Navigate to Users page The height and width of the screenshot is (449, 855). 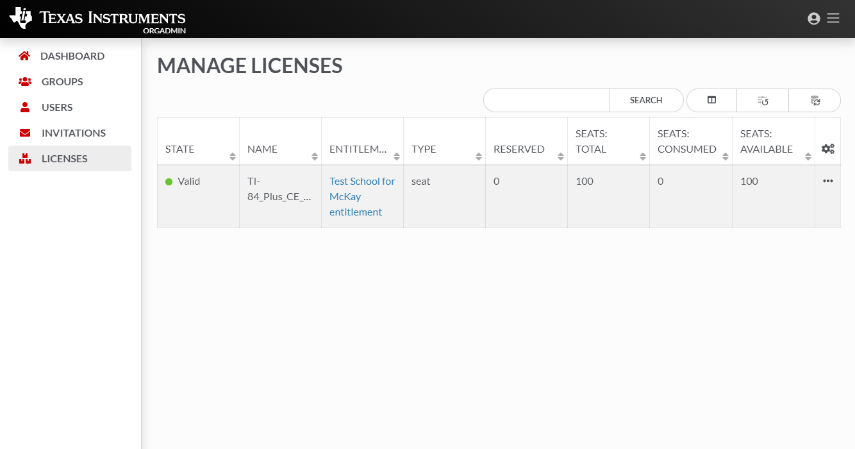pyautogui.click(x=57, y=107)
